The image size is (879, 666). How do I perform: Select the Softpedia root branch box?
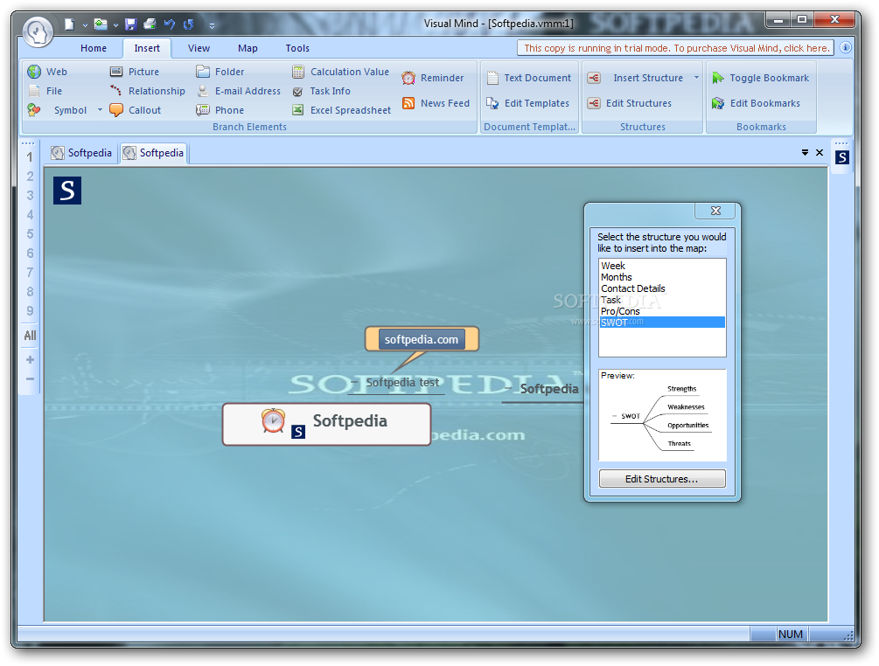326,424
